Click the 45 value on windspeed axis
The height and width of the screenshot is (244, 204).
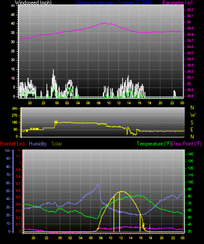pyautogui.click(x=13, y=15)
